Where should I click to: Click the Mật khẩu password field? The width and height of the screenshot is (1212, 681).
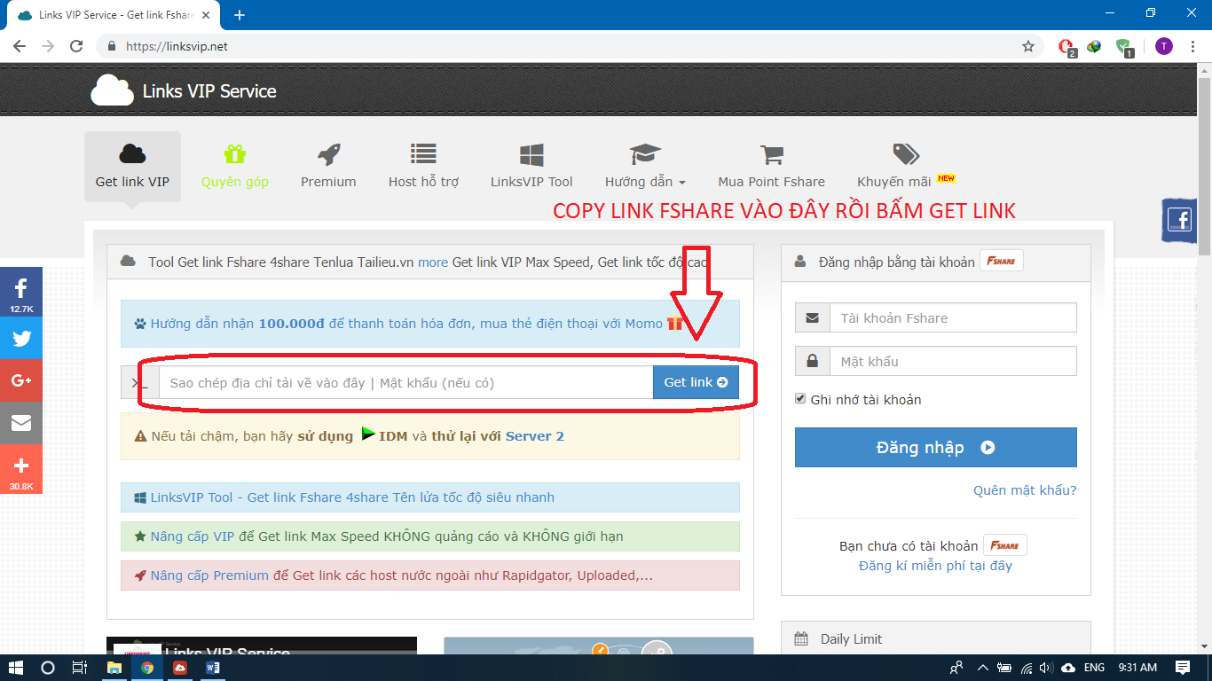pyautogui.click(x=952, y=361)
